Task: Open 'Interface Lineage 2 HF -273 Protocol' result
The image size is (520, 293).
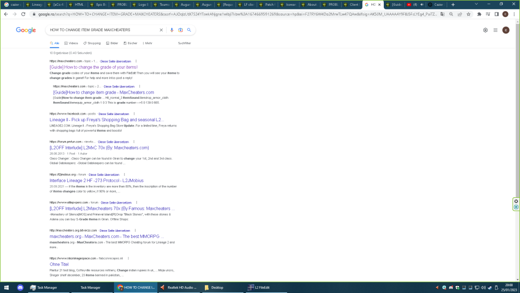Action: pyautogui.click(x=97, y=181)
